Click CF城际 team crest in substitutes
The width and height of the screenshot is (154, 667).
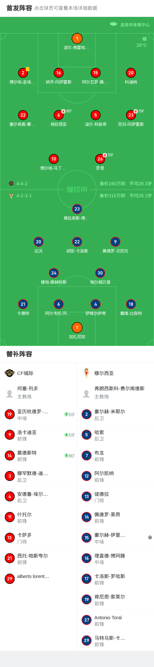click(10, 373)
